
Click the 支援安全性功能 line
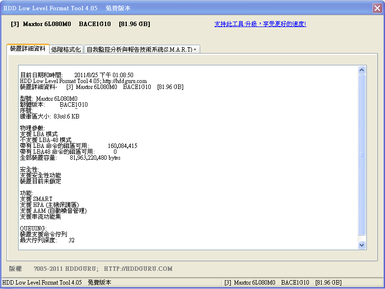(x=40, y=175)
